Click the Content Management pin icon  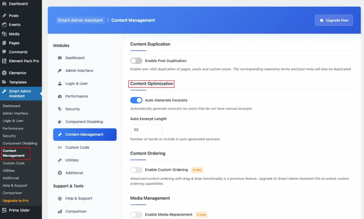60,135
